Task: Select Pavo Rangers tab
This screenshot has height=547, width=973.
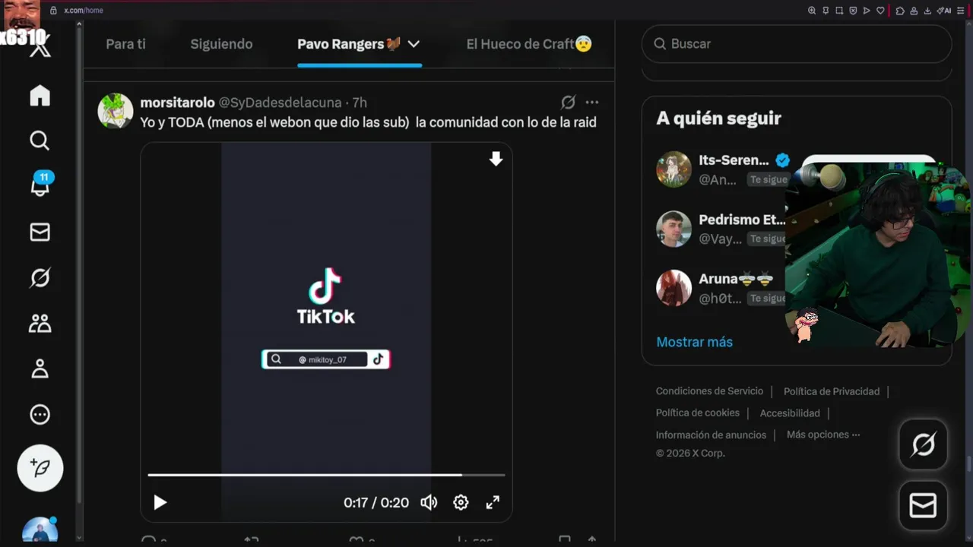Action: [350, 44]
